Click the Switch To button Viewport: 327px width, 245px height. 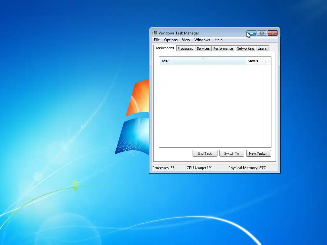[232, 153]
